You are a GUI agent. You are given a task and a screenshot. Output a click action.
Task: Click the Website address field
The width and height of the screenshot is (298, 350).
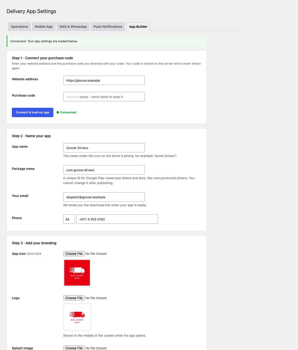pyautogui.click(x=104, y=80)
